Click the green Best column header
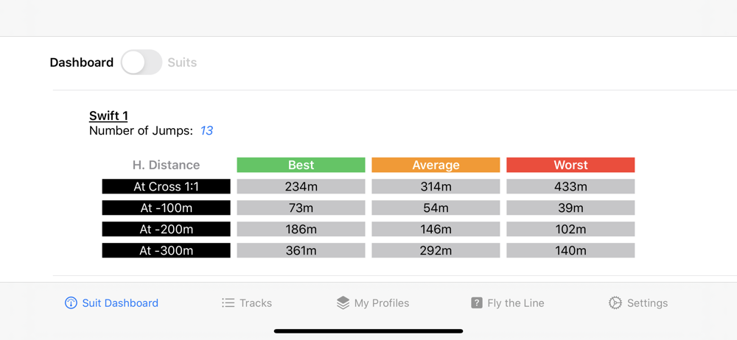737x340 pixels. pyautogui.click(x=301, y=165)
